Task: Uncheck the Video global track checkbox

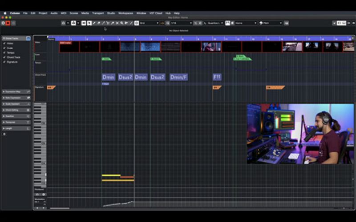Action: click(x=4, y=44)
